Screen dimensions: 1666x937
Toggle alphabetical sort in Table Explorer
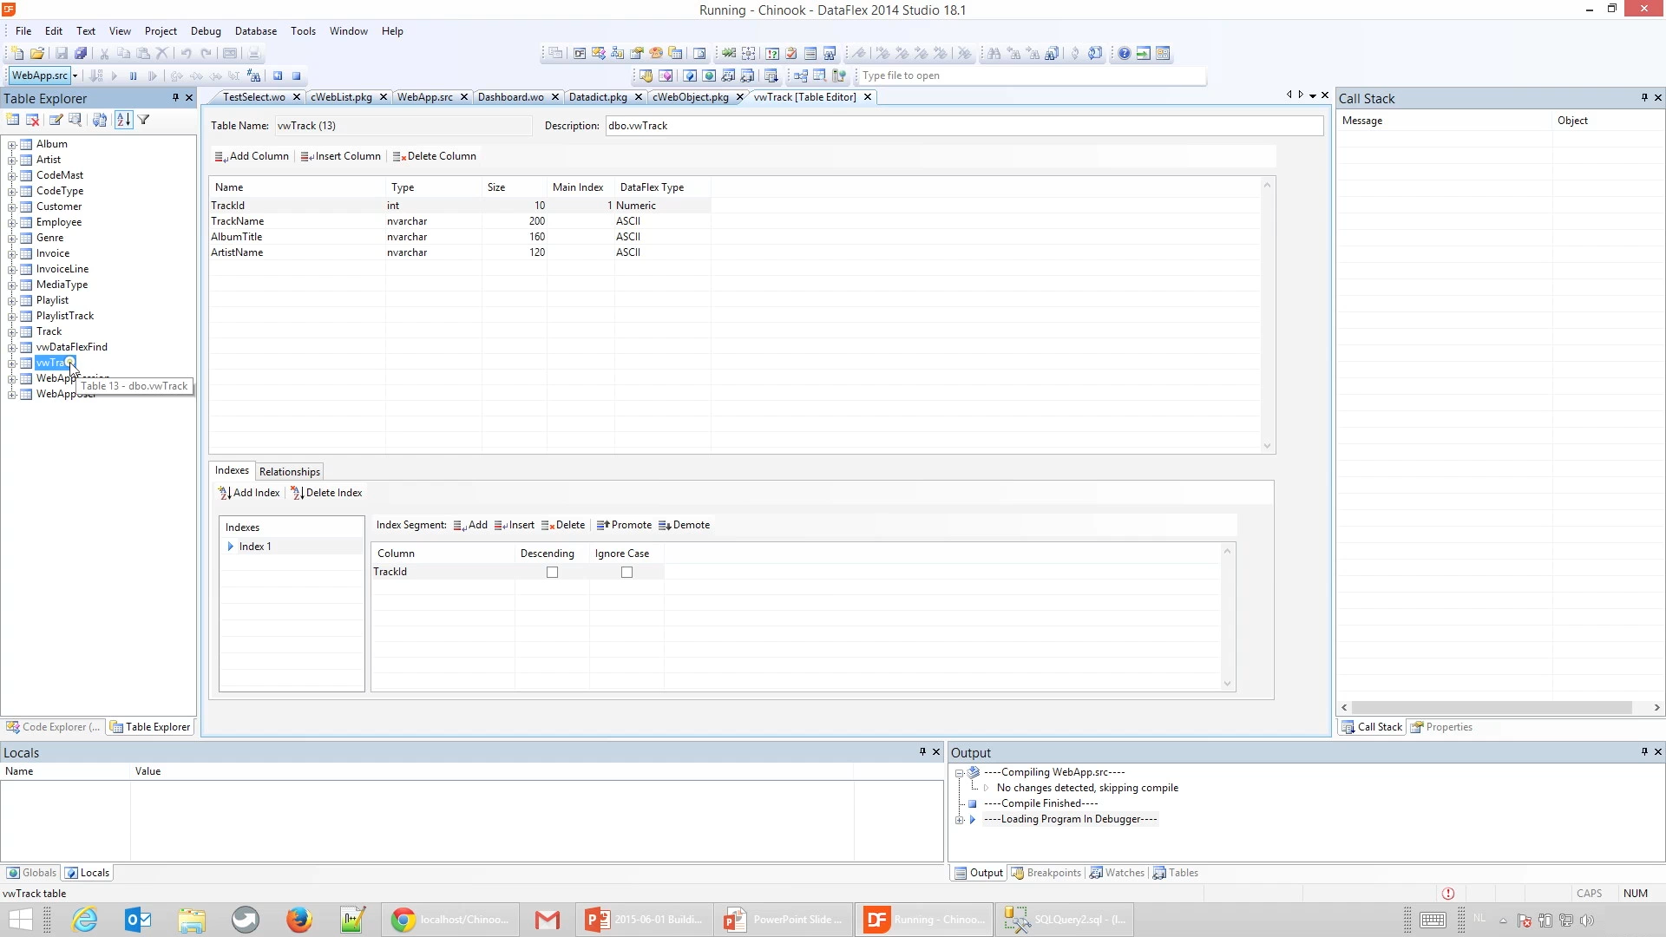123,121
